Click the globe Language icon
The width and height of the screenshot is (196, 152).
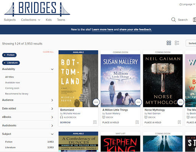tap(180, 5)
